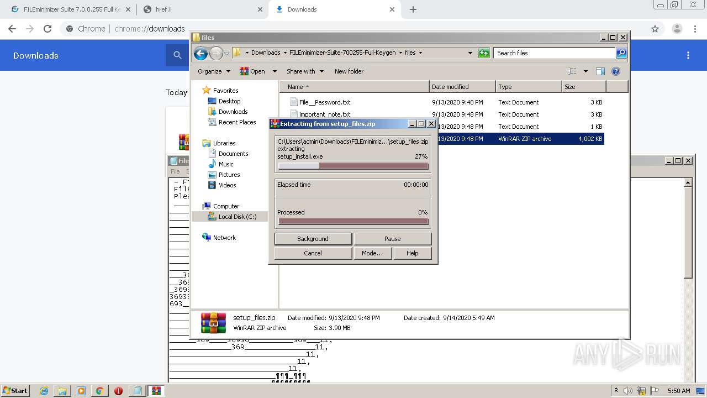Select File__Password.txt in file list

pyautogui.click(x=325, y=102)
